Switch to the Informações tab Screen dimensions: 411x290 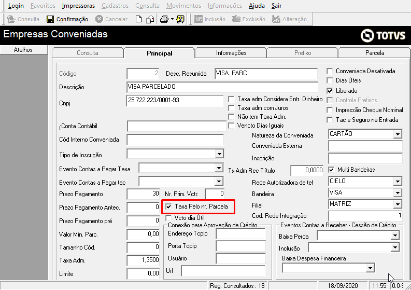[231, 53]
